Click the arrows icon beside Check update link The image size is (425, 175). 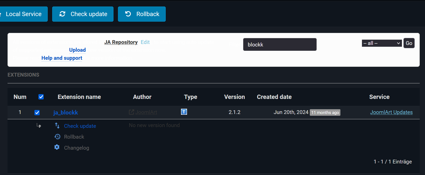click(57, 126)
